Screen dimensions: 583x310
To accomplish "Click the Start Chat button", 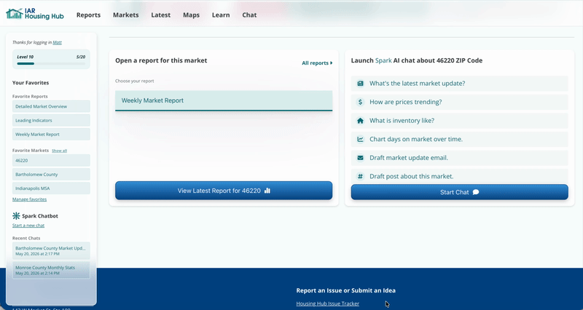I will point(460,192).
